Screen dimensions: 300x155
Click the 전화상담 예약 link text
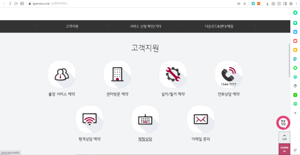(x=229, y=94)
